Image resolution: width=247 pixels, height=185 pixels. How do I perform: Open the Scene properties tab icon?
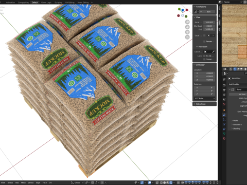tap(224, 99)
